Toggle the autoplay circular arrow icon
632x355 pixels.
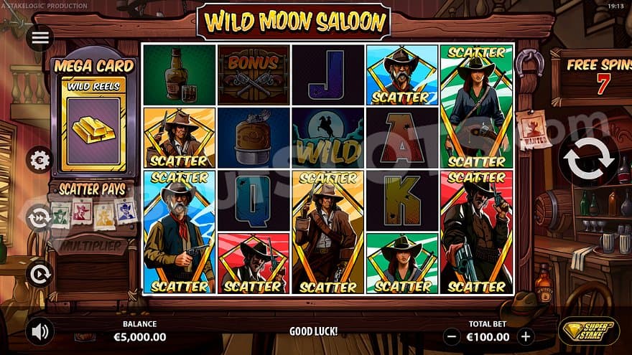[39, 274]
